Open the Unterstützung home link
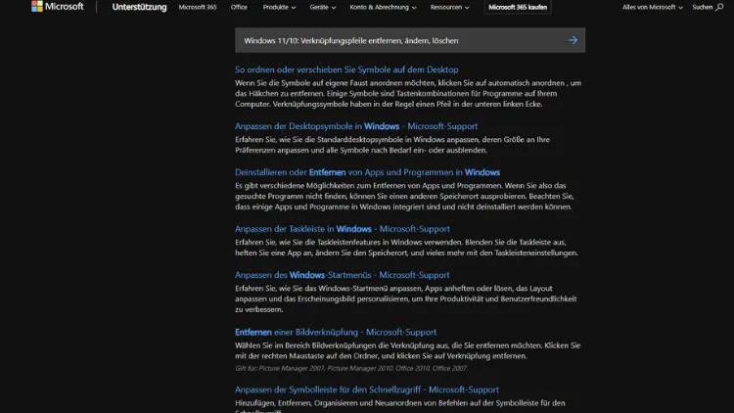Viewport: 734px width, 413px height. [139, 7]
